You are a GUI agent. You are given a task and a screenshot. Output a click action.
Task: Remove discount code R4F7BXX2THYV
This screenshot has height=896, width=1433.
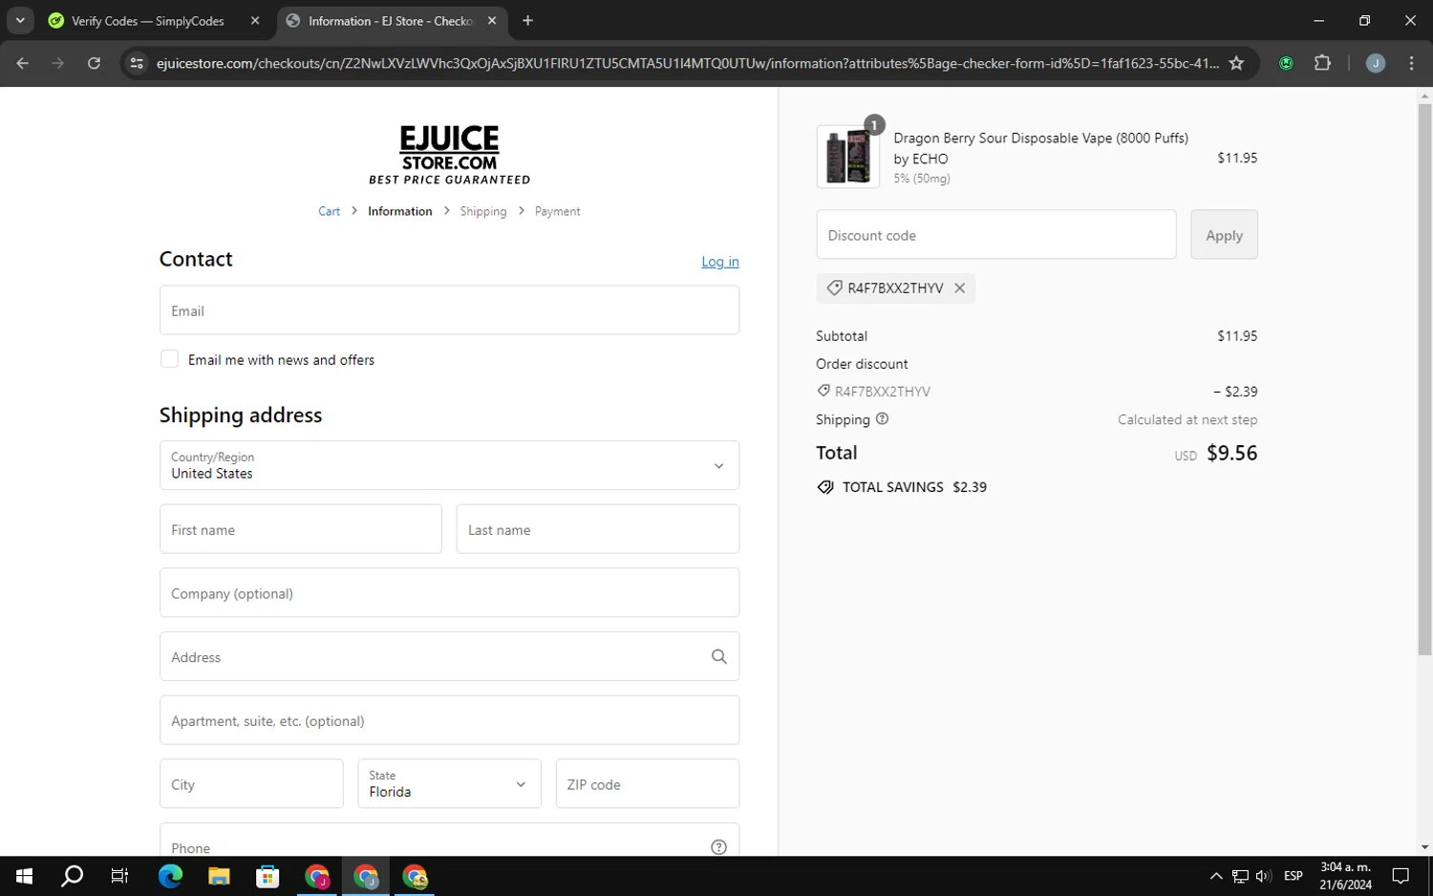pos(959,288)
